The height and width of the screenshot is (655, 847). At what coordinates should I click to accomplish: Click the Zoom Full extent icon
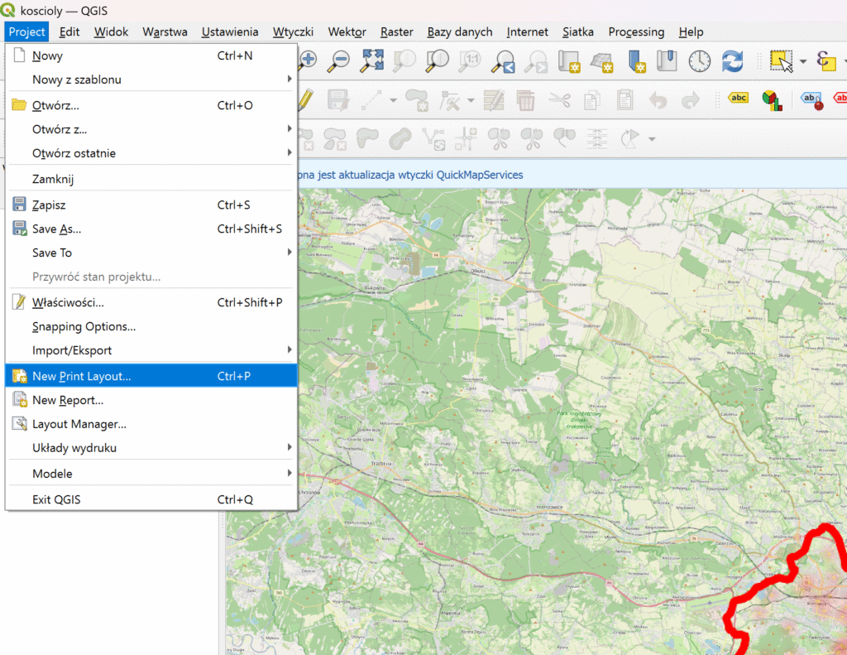372,60
